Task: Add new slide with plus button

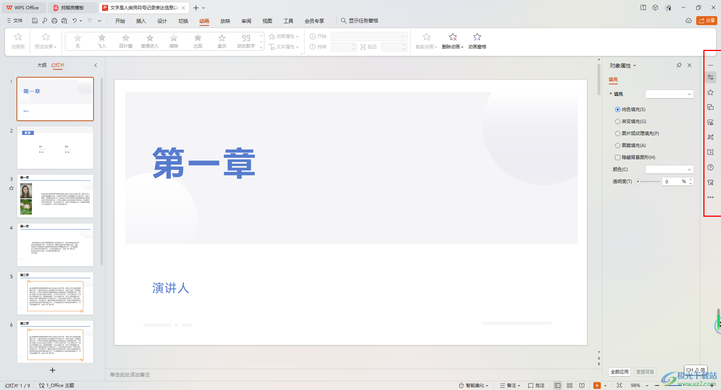Action: pos(53,370)
